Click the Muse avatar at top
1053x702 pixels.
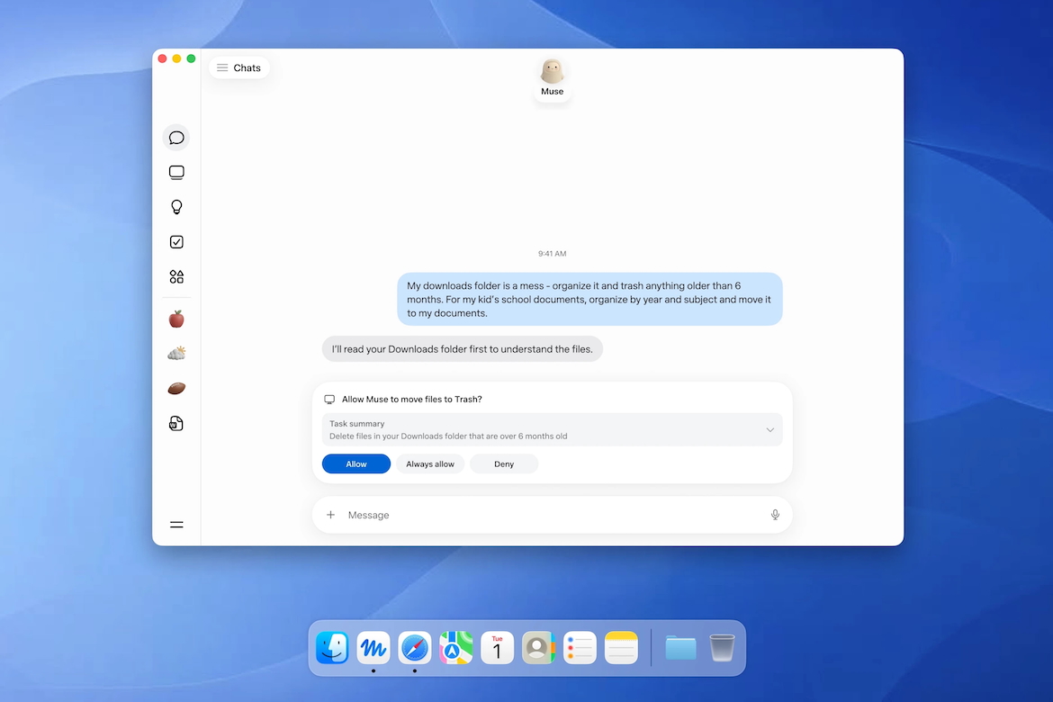552,71
